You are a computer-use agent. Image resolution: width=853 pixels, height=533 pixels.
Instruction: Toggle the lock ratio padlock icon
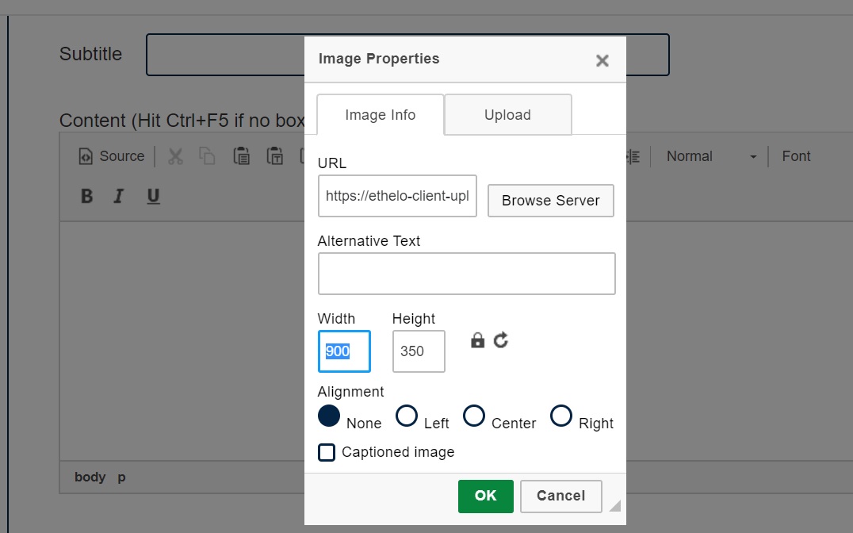tap(477, 340)
